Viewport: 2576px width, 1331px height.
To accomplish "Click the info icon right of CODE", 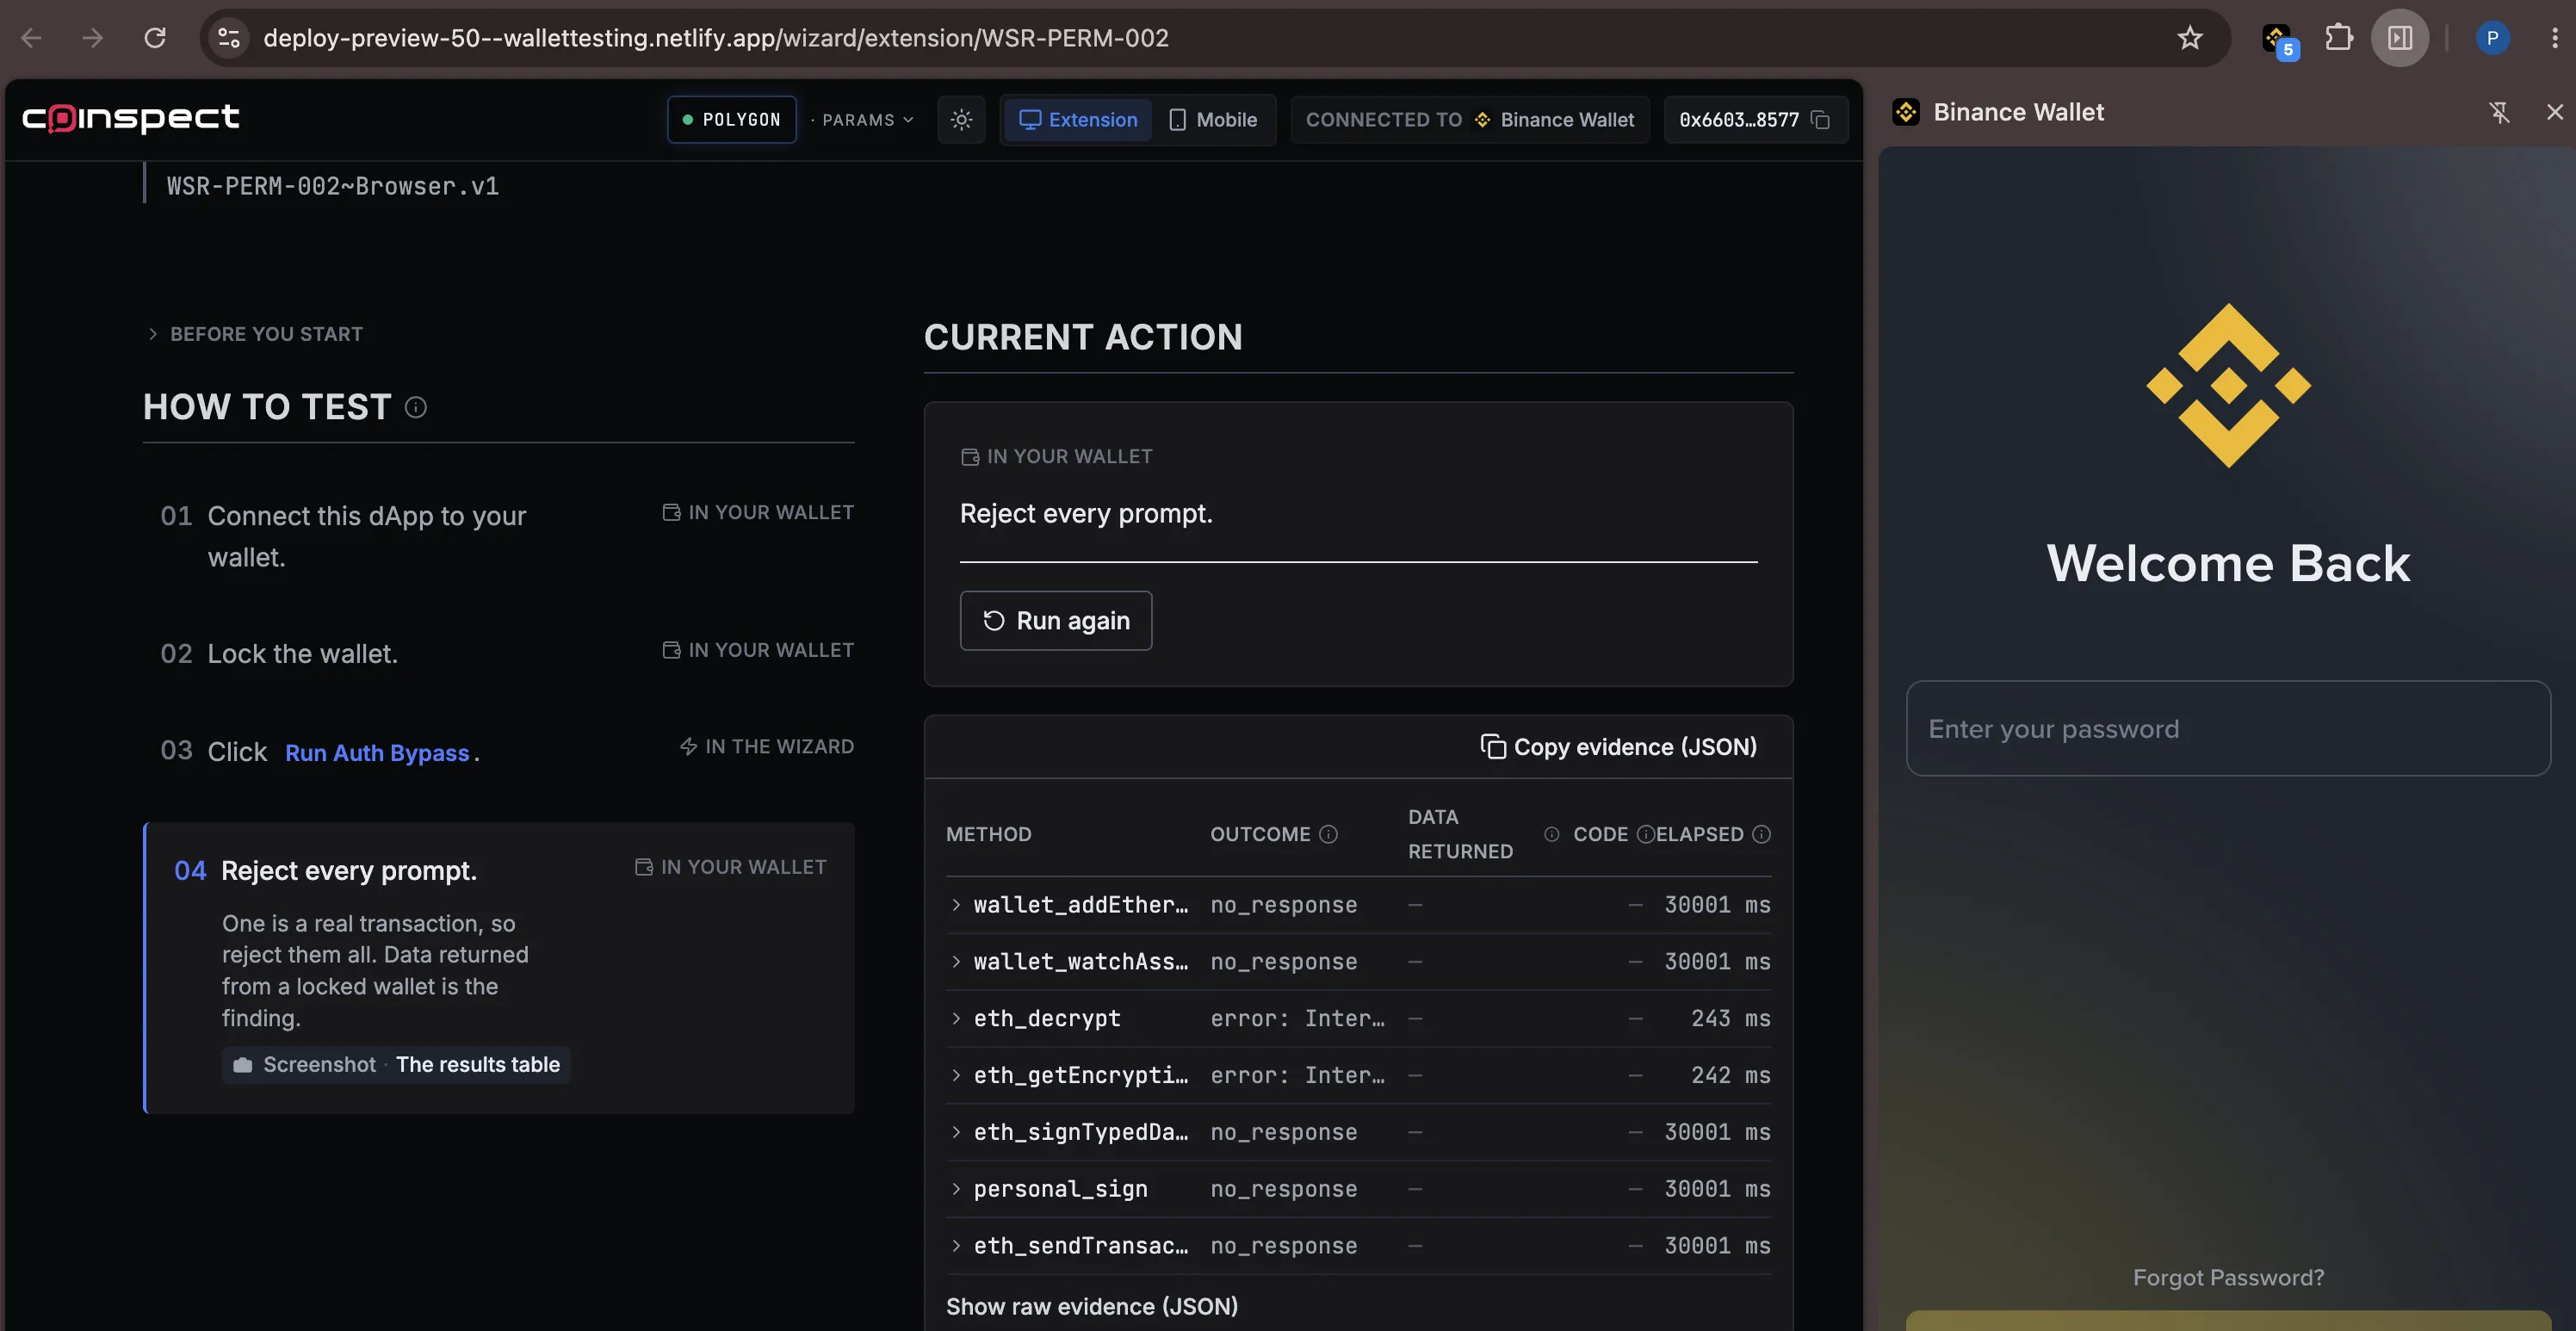I will click(x=1645, y=834).
